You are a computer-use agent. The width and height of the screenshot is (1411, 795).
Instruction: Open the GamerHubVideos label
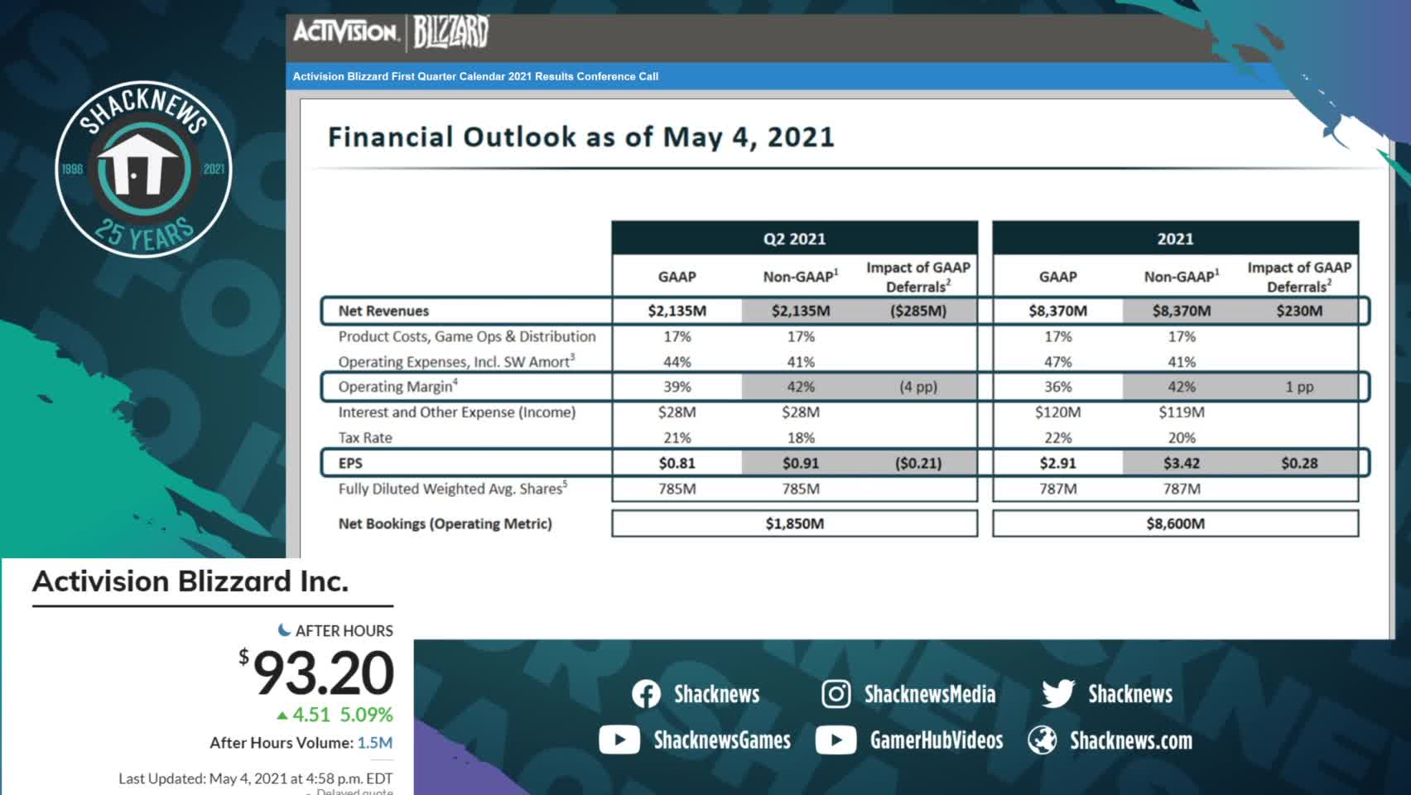pos(937,740)
